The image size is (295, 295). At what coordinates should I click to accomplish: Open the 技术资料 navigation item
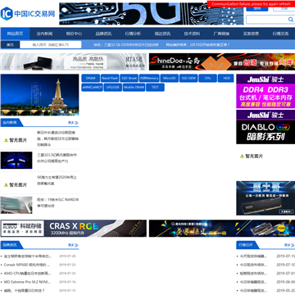coord(192,34)
